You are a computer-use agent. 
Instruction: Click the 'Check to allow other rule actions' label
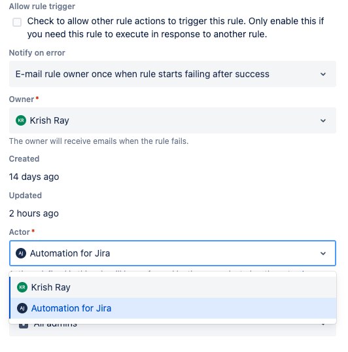click(x=175, y=27)
